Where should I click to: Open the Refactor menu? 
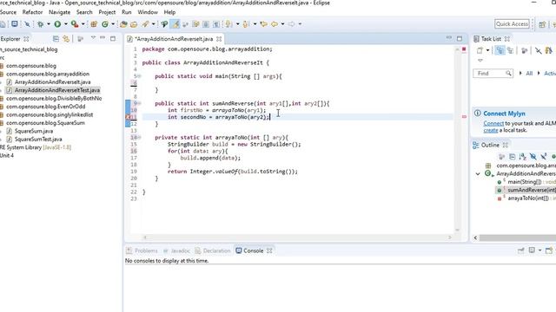click(32, 12)
